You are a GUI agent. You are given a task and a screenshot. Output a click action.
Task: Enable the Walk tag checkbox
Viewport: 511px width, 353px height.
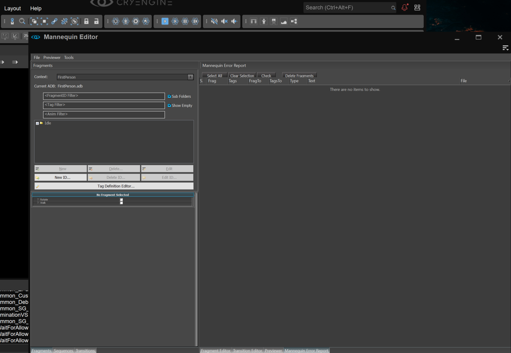121,203
